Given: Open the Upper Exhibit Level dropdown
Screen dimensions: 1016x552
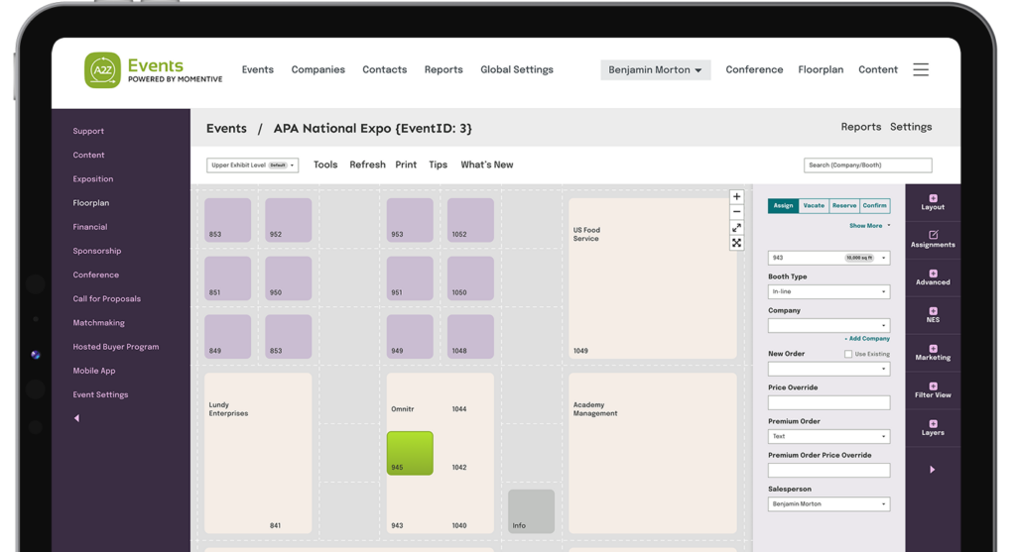Looking at the screenshot, I should click(252, 166).
